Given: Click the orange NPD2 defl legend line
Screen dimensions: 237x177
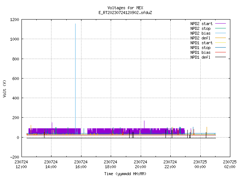Looking at the screenshot, I should [x=221, y=38].
